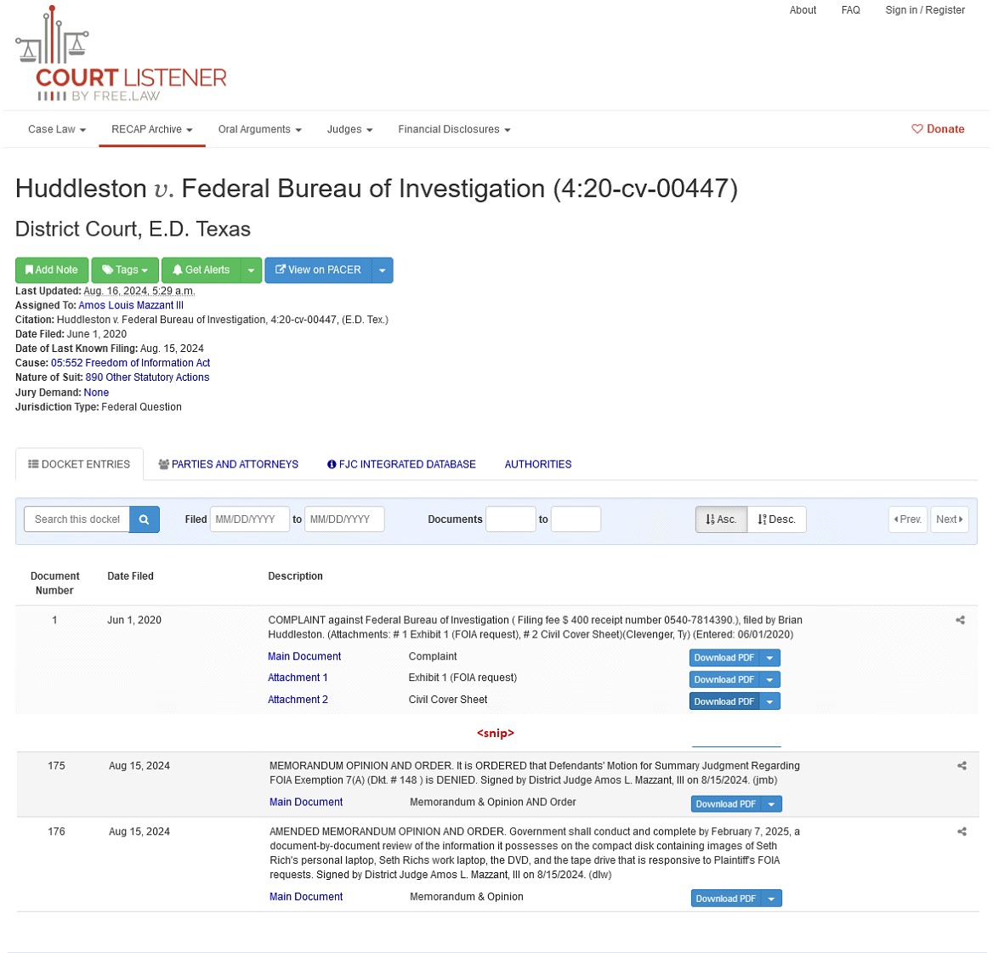Share docket entry 175 via share icon
Viewport: 993px width, 953px height.
(962, 766)
